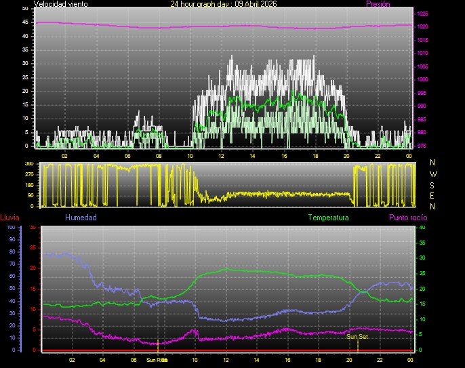The width and height of the screenshot is (465, 368).
Task: Click the W compass direction letter
Action: [433, 173]
